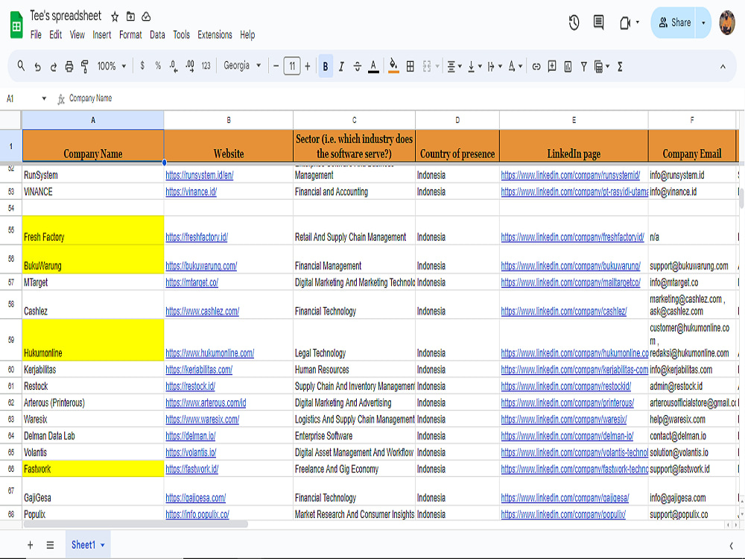
Task: Open the Sheets home logo
Action: (x=16, y=25)
